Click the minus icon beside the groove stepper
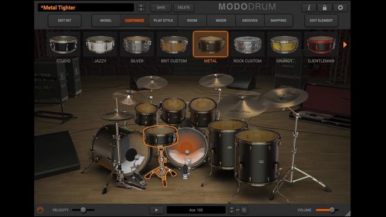 [238, 210]
